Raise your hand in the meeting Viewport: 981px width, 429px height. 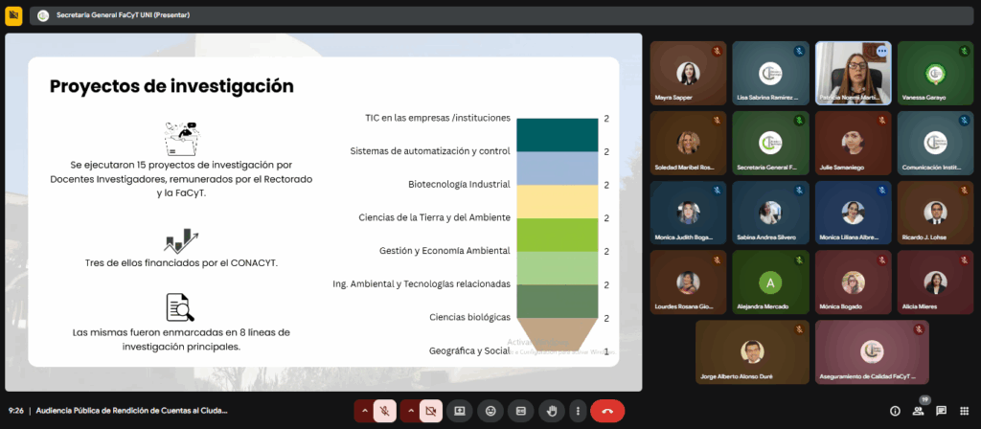552,411
